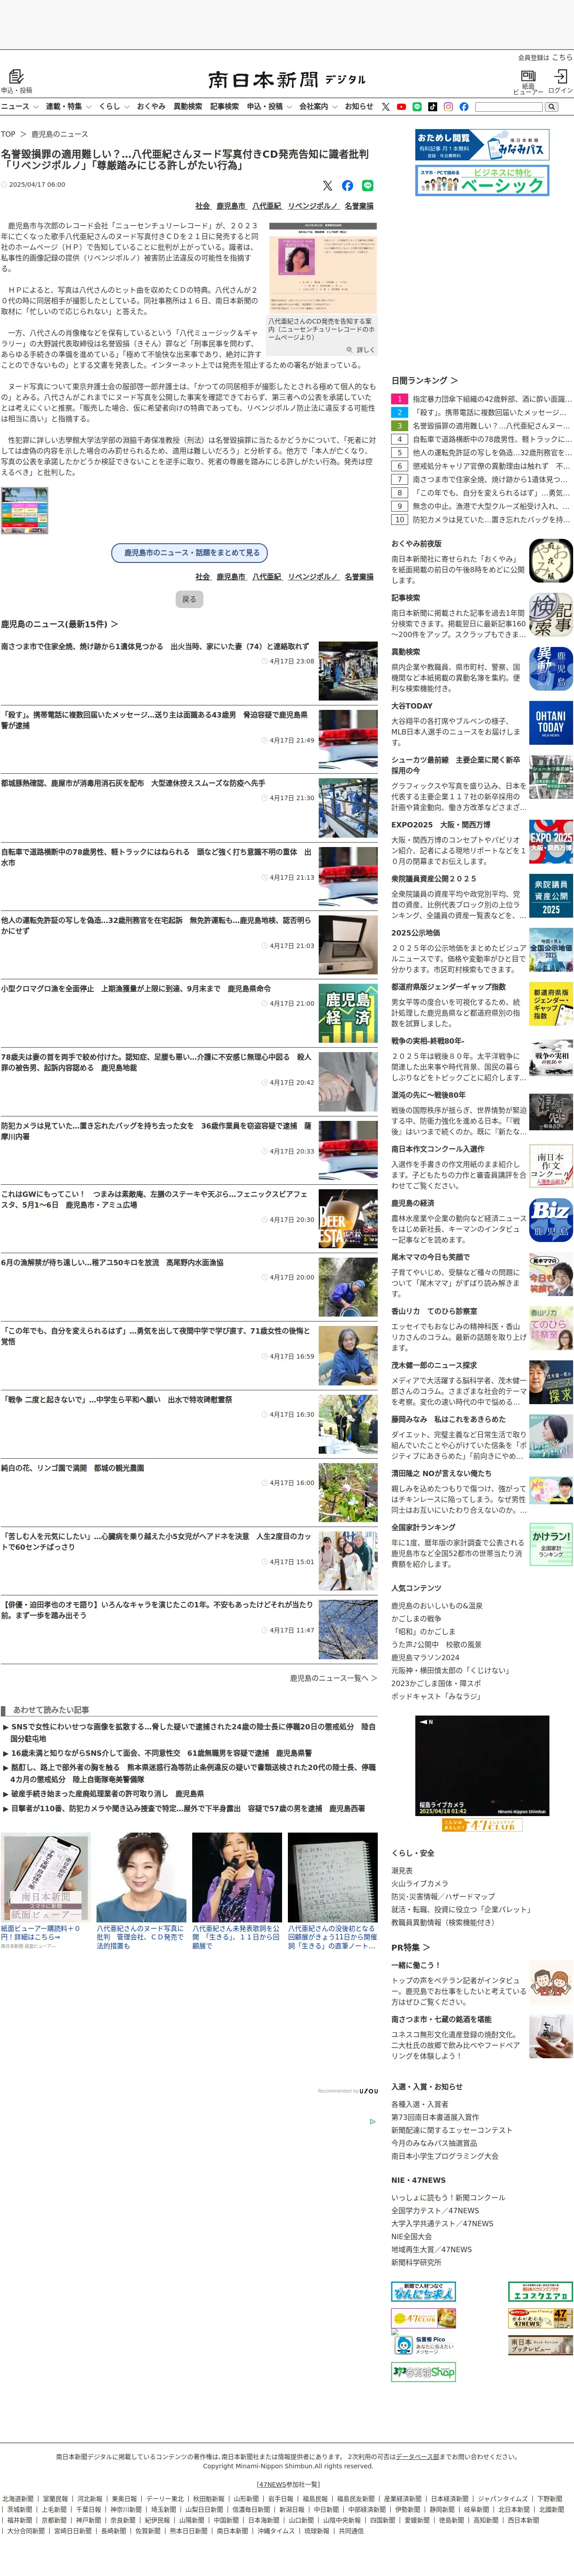Viewport: 574px width, 2576px height.
Task: Open the 衆院議員資産公開 2025 image
Action: (x=551, y=897)
